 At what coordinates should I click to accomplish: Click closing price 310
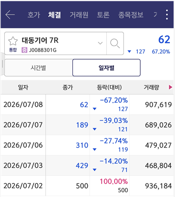coord(82,145)
